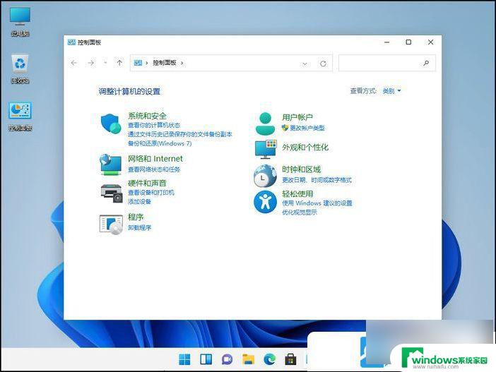Viewport: 496px width, 372px height.
Task: Open the User Accounts person icon
Action: click(x=265, y=124)
